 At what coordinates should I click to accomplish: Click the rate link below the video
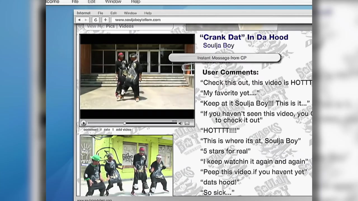point(107,130)
